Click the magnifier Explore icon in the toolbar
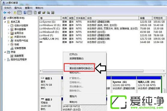The width and height of the screenshot is (167, 111). point(48,13)
